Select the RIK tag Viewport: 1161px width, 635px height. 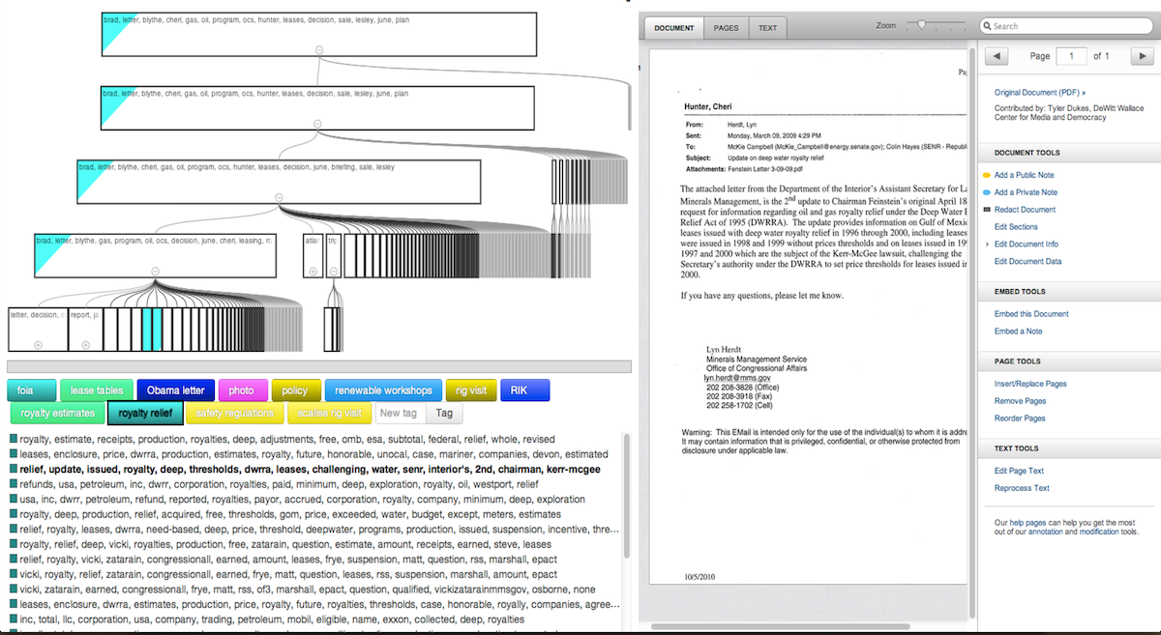524,390
